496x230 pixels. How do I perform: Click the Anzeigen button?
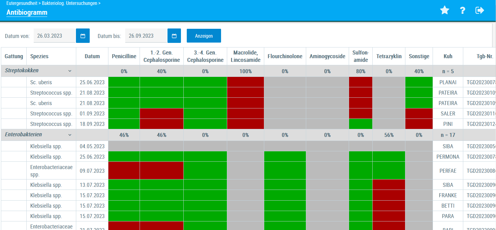coord(204,36)
